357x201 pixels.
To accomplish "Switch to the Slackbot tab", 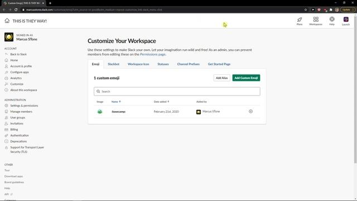I will pos(113,64).
